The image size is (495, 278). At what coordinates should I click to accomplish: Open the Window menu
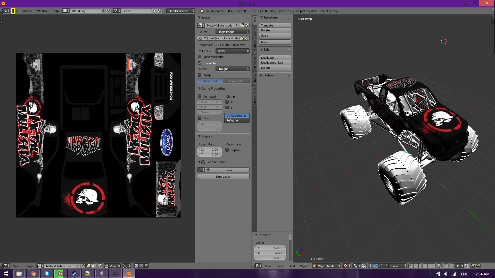coord(42,11)
